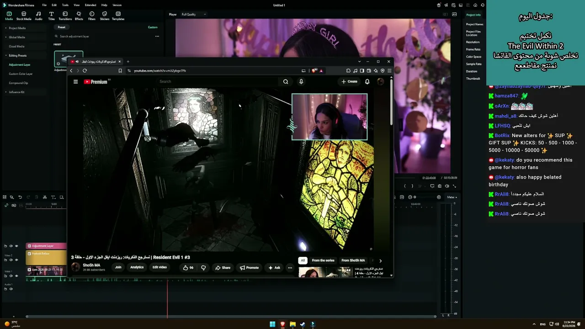Click the Share button under video

(x=223, y=268)
